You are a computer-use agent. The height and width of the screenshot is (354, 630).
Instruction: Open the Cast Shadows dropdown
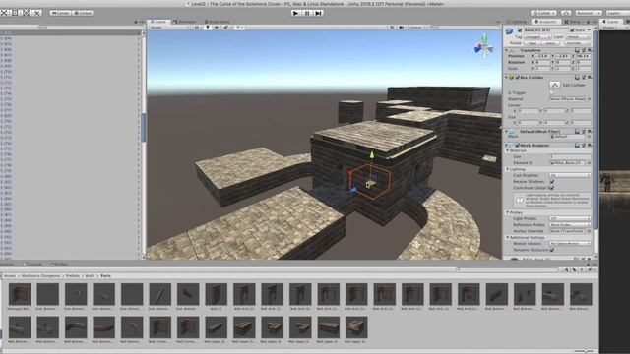coord(570,175)
